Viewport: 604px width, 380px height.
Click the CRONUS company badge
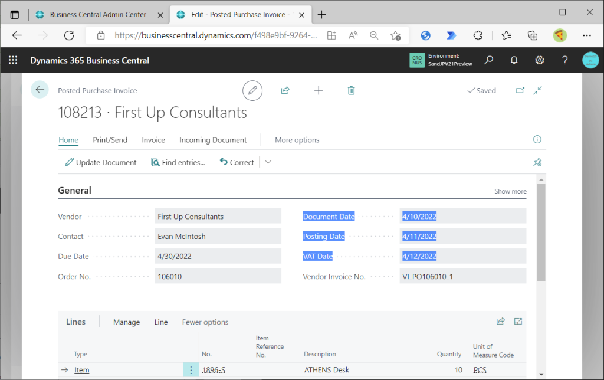[x=417, y=60]
